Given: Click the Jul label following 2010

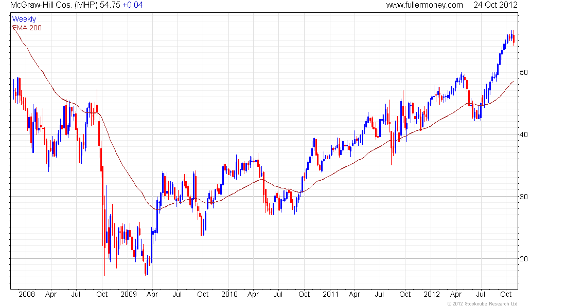Looking at the screenshot, I should 278,294.
